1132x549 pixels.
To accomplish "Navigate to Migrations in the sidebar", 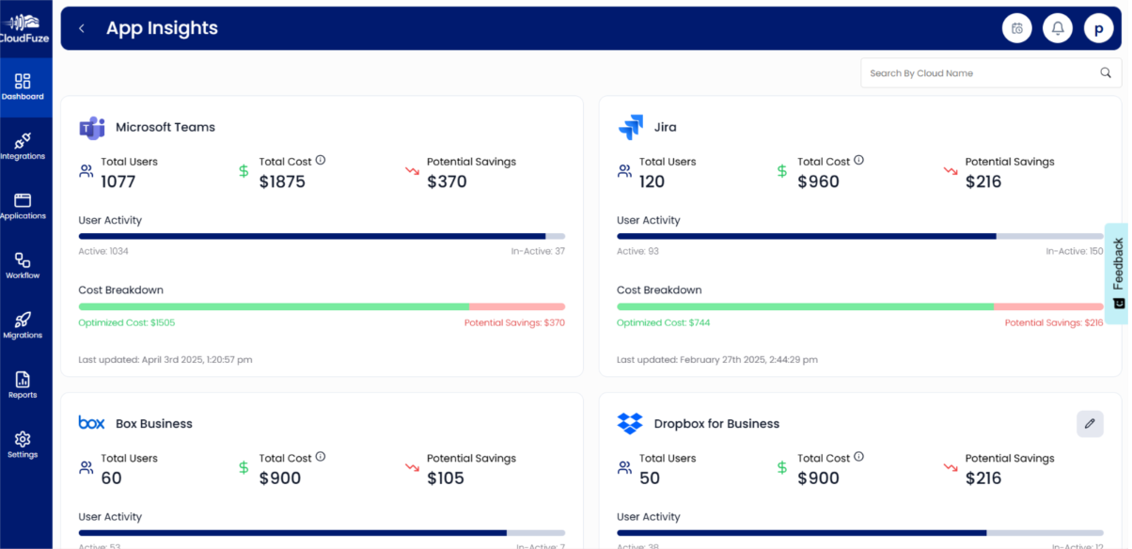I will coord(23,325).
